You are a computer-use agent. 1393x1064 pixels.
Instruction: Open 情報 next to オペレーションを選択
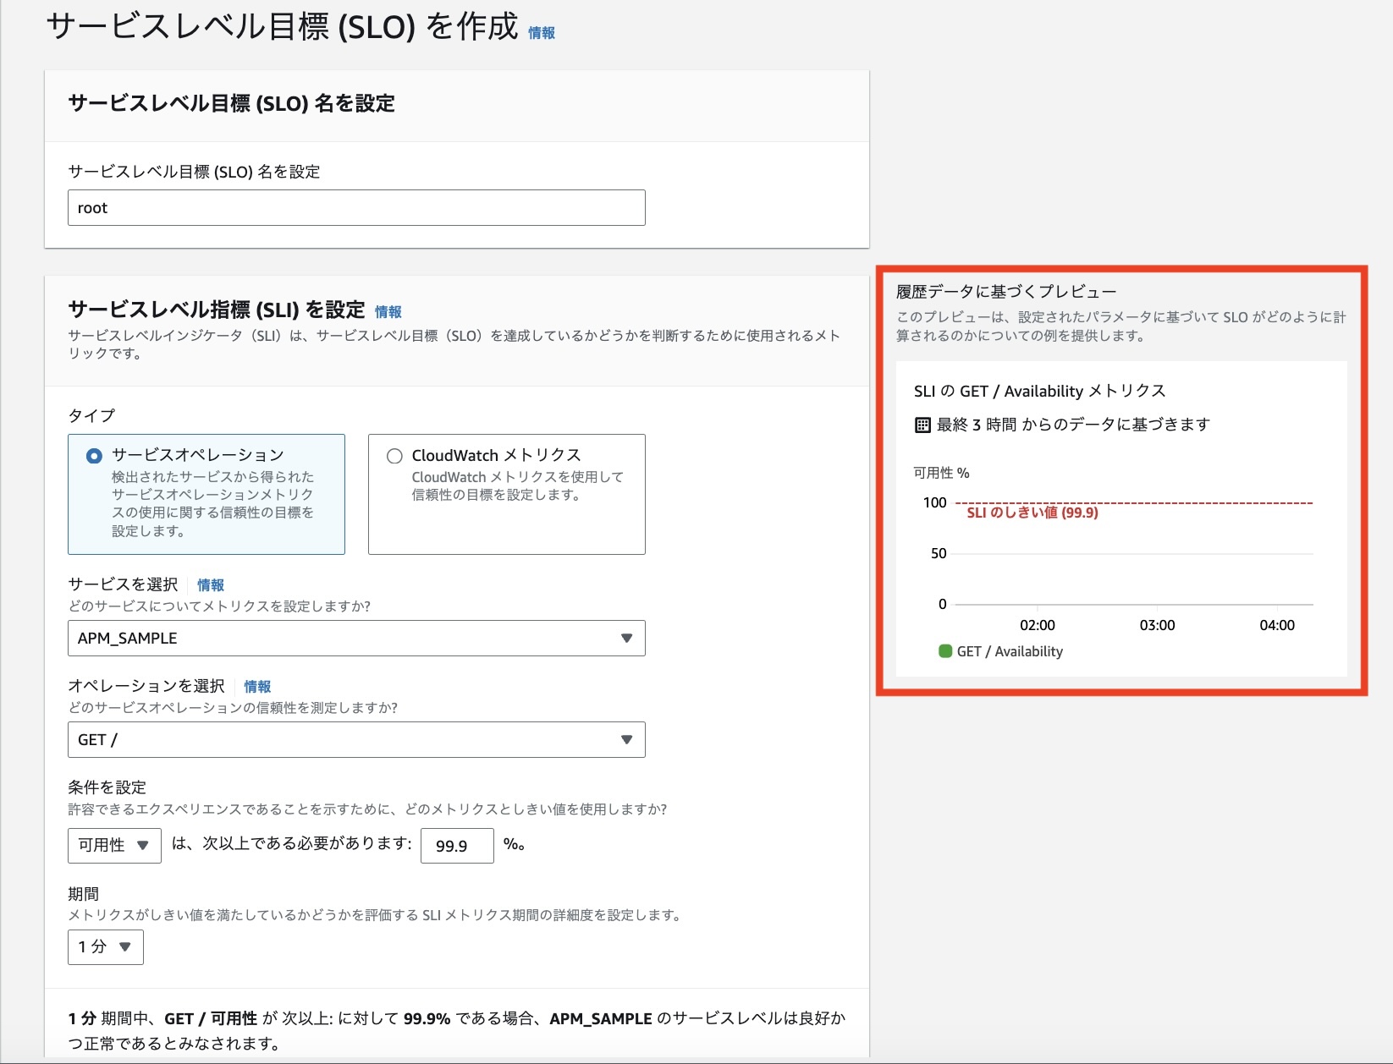258,686
